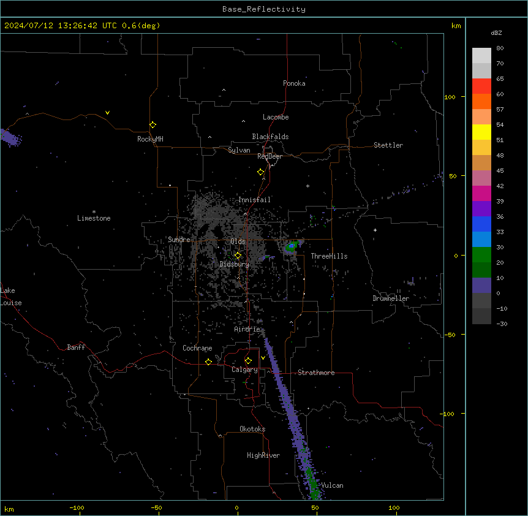The height and width of the screenshot is (516, 528).
Task: Click the Base_Reflectivity title
Action: coord(264,9)
